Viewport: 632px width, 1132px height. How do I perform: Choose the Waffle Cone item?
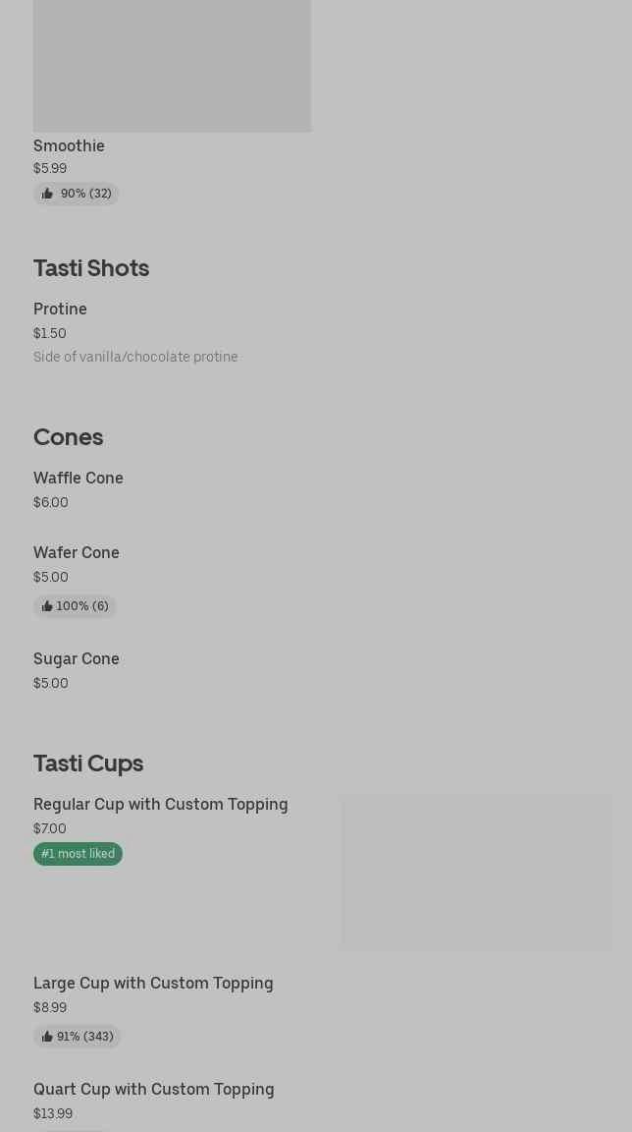click(79, 478)
